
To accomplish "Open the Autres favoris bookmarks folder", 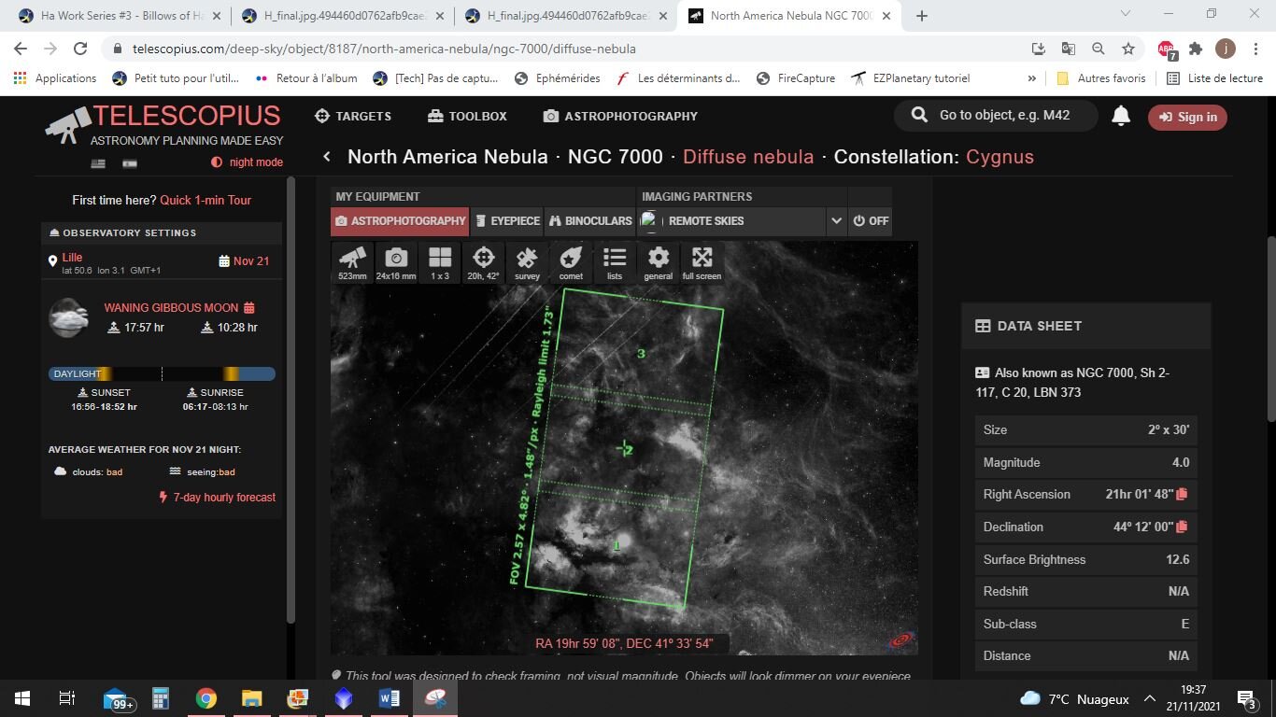I will [1100, 78].
